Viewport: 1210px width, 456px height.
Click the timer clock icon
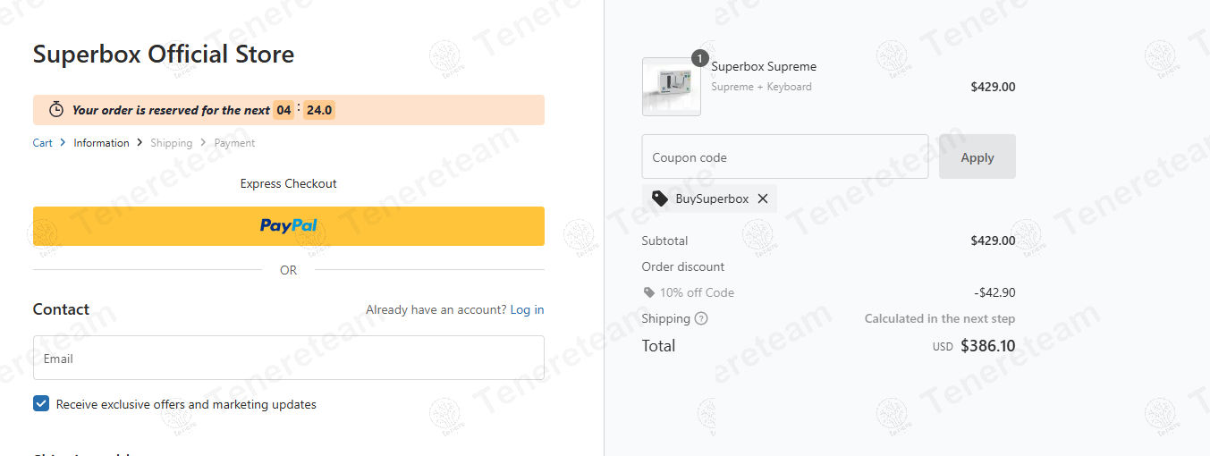[56, 110]
